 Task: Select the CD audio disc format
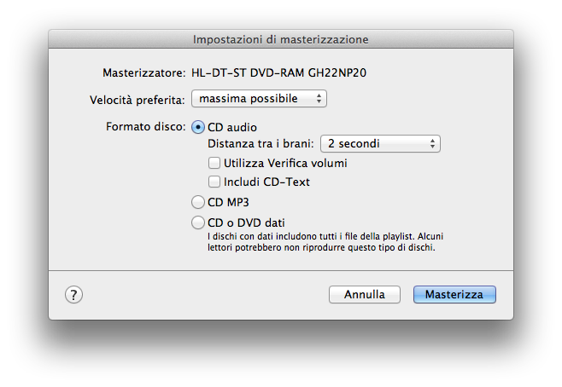[199, 128]
